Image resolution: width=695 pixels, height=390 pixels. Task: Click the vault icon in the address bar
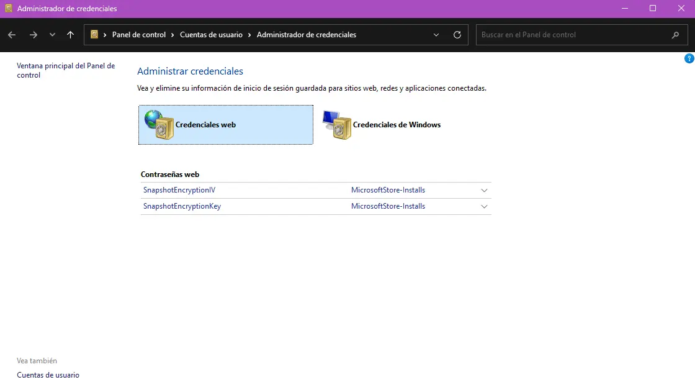point(94,35)
